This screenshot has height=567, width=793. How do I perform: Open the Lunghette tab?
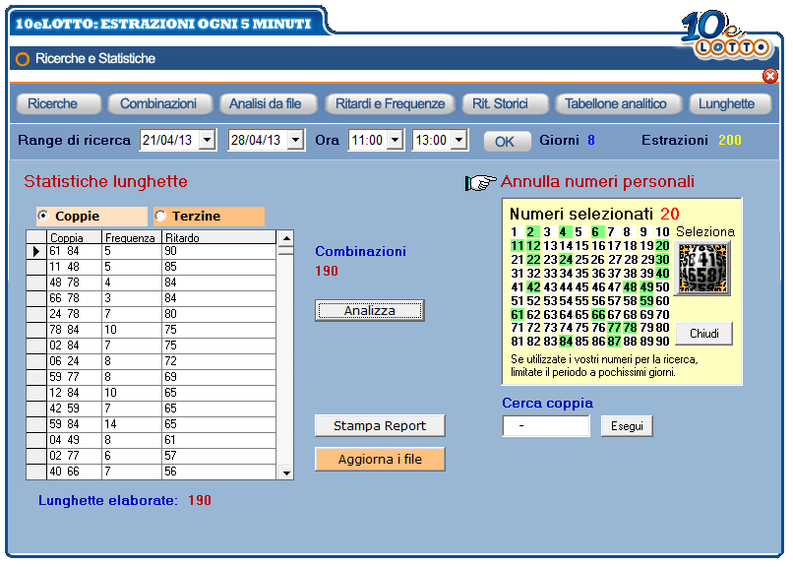click(730, 103)
